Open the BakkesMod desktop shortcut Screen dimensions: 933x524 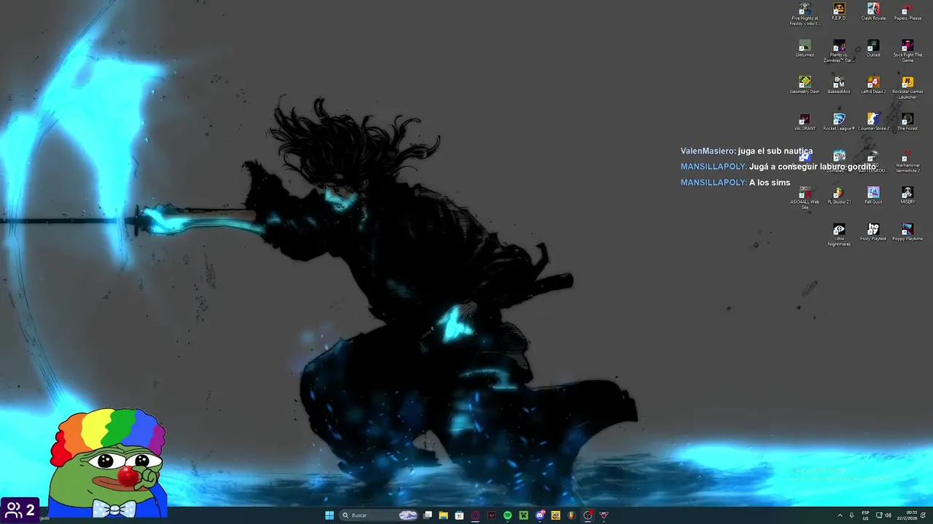(839, 85)
